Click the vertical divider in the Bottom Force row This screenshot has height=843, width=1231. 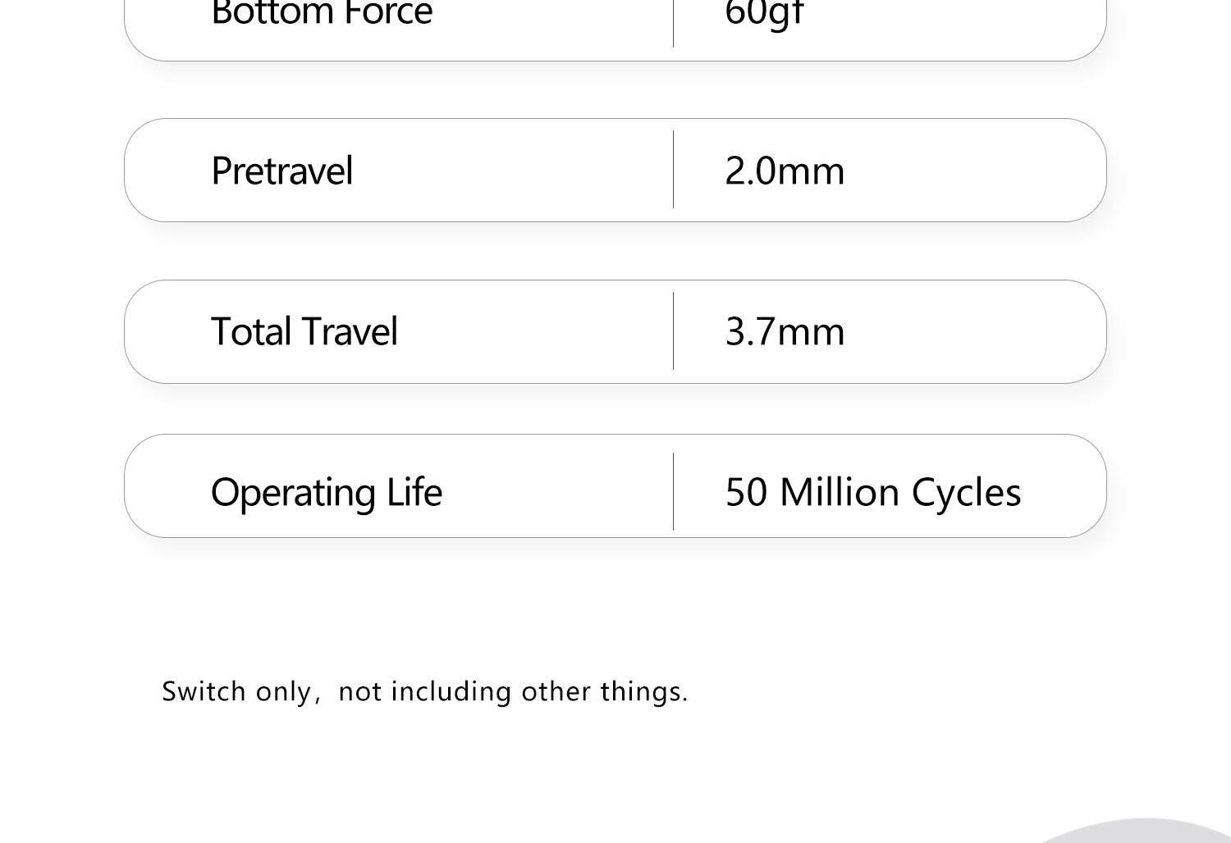point(673,23)
